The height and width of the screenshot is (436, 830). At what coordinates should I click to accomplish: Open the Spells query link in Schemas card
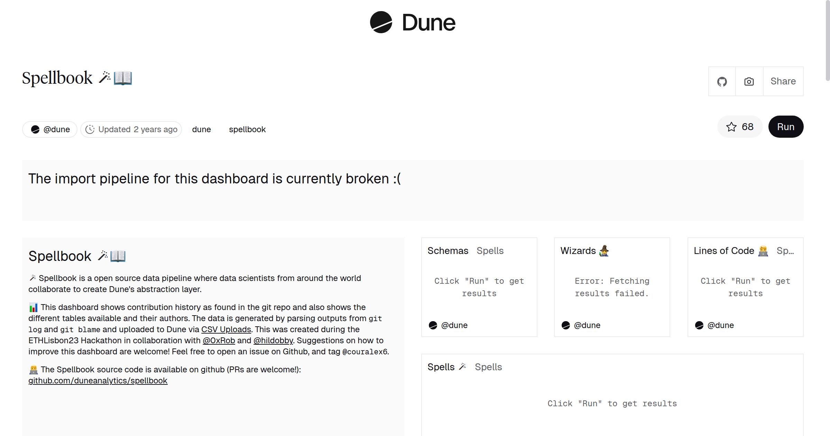pos(490,251)
